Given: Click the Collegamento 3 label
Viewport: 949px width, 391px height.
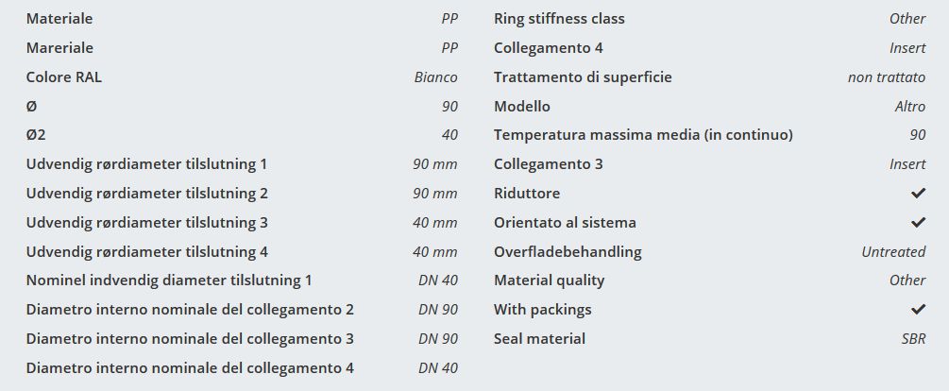Looking at the screenshot, I should [549, 164].
